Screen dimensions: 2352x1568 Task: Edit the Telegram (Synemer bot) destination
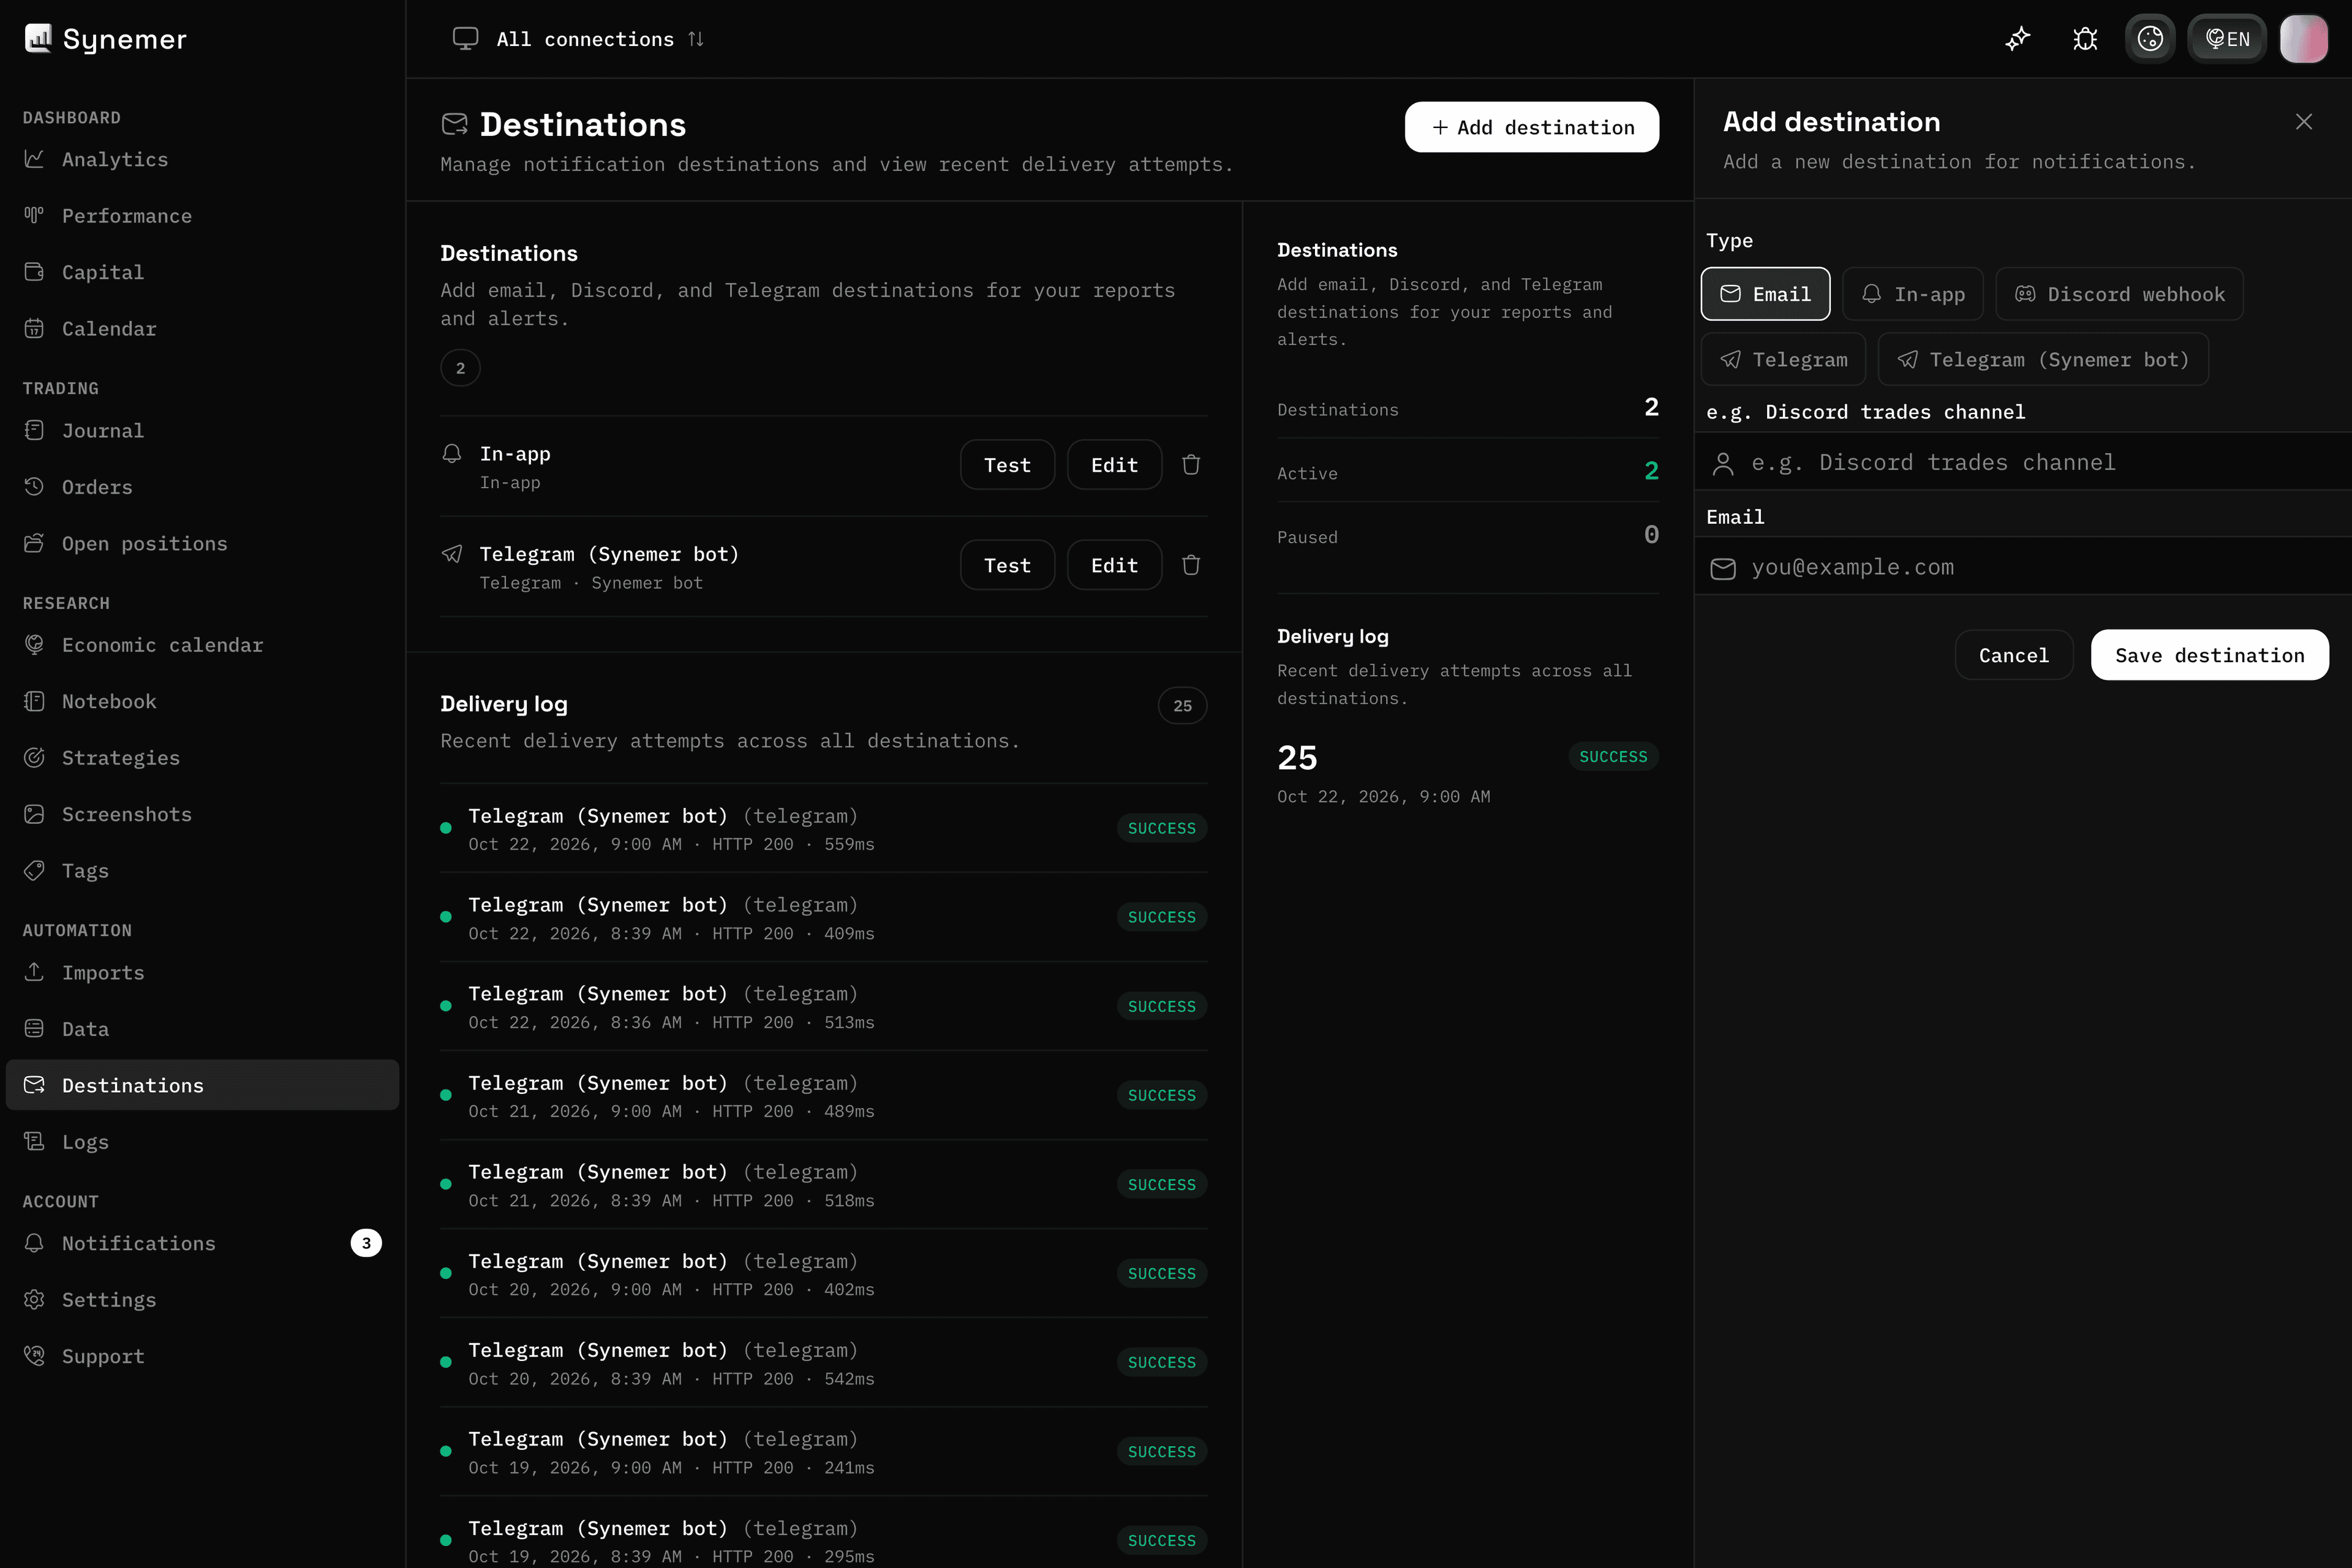coord(1114,565)
